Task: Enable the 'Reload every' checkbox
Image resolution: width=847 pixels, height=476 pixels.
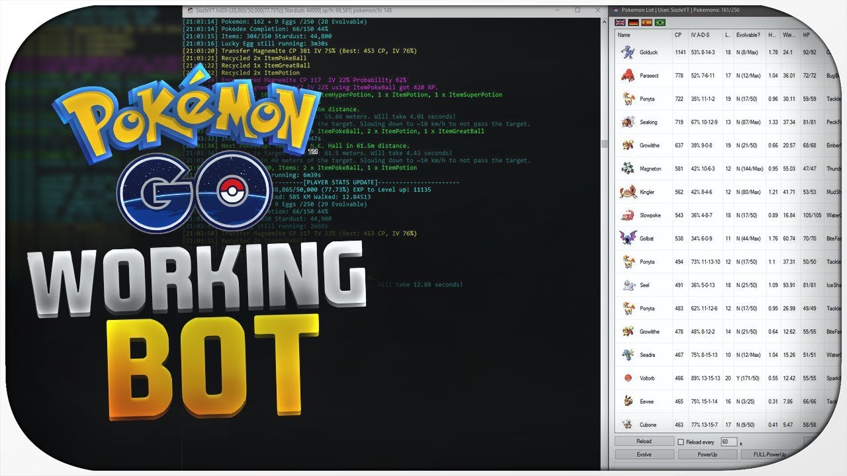Action: pos(680,442)
